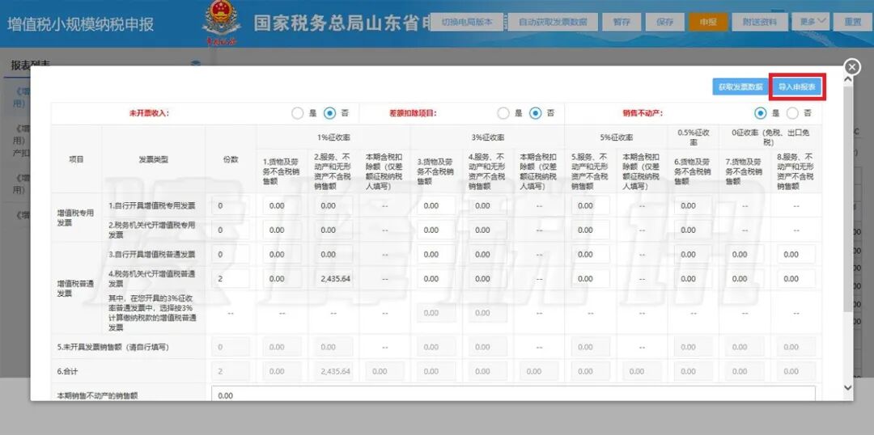Screen dimensions: 874x435
Task: Click 3% services sales field for 自行开具增值税专用发票
Action: coord(488,205)
